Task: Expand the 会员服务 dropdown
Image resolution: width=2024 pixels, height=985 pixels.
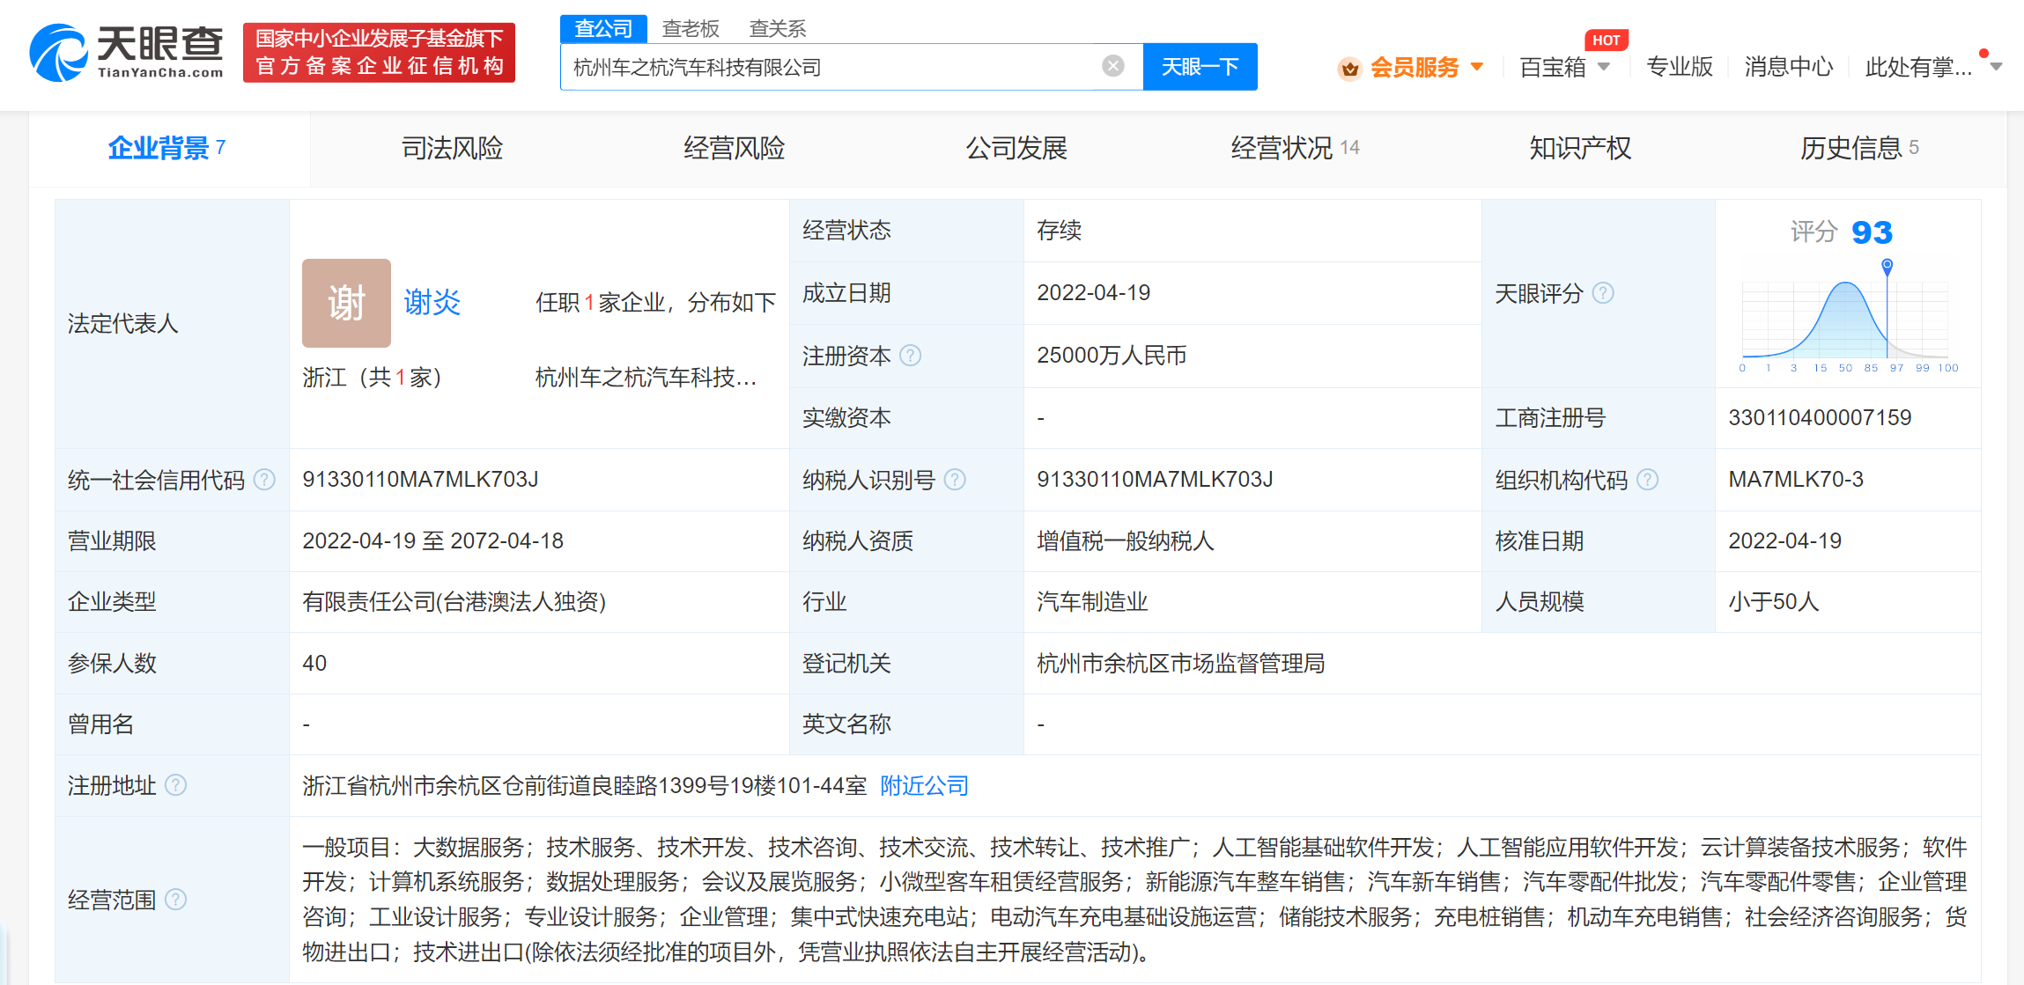Action: click(1477, 67)
